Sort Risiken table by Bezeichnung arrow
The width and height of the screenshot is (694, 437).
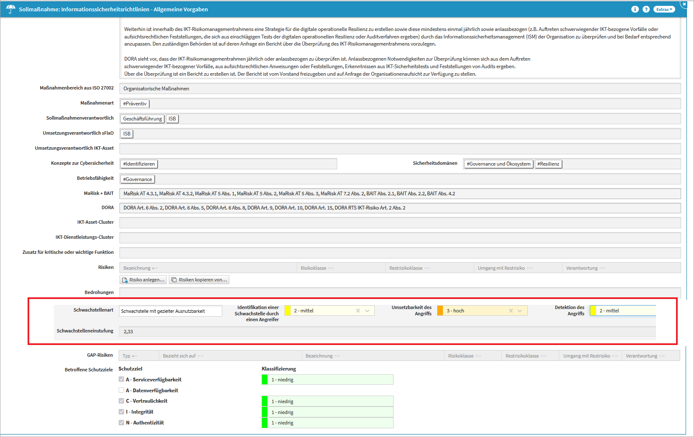[155, 268]
